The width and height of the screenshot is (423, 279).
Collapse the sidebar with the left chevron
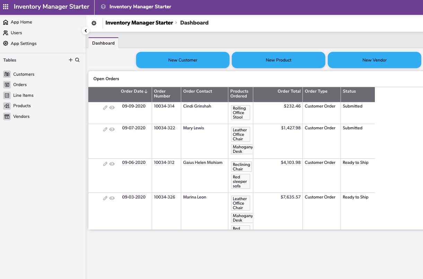[86, 30]
